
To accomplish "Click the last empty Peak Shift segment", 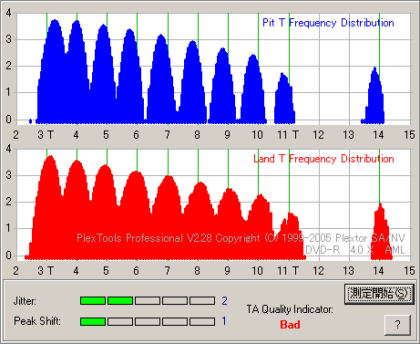I will [202, 321].
